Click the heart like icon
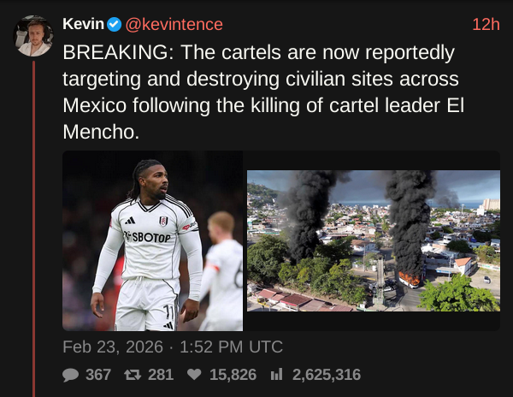Viewport: 513px width, 397px height. (194, 375)
